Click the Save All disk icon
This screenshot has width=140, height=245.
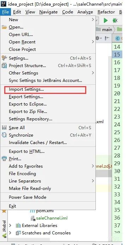pos(4,127)
